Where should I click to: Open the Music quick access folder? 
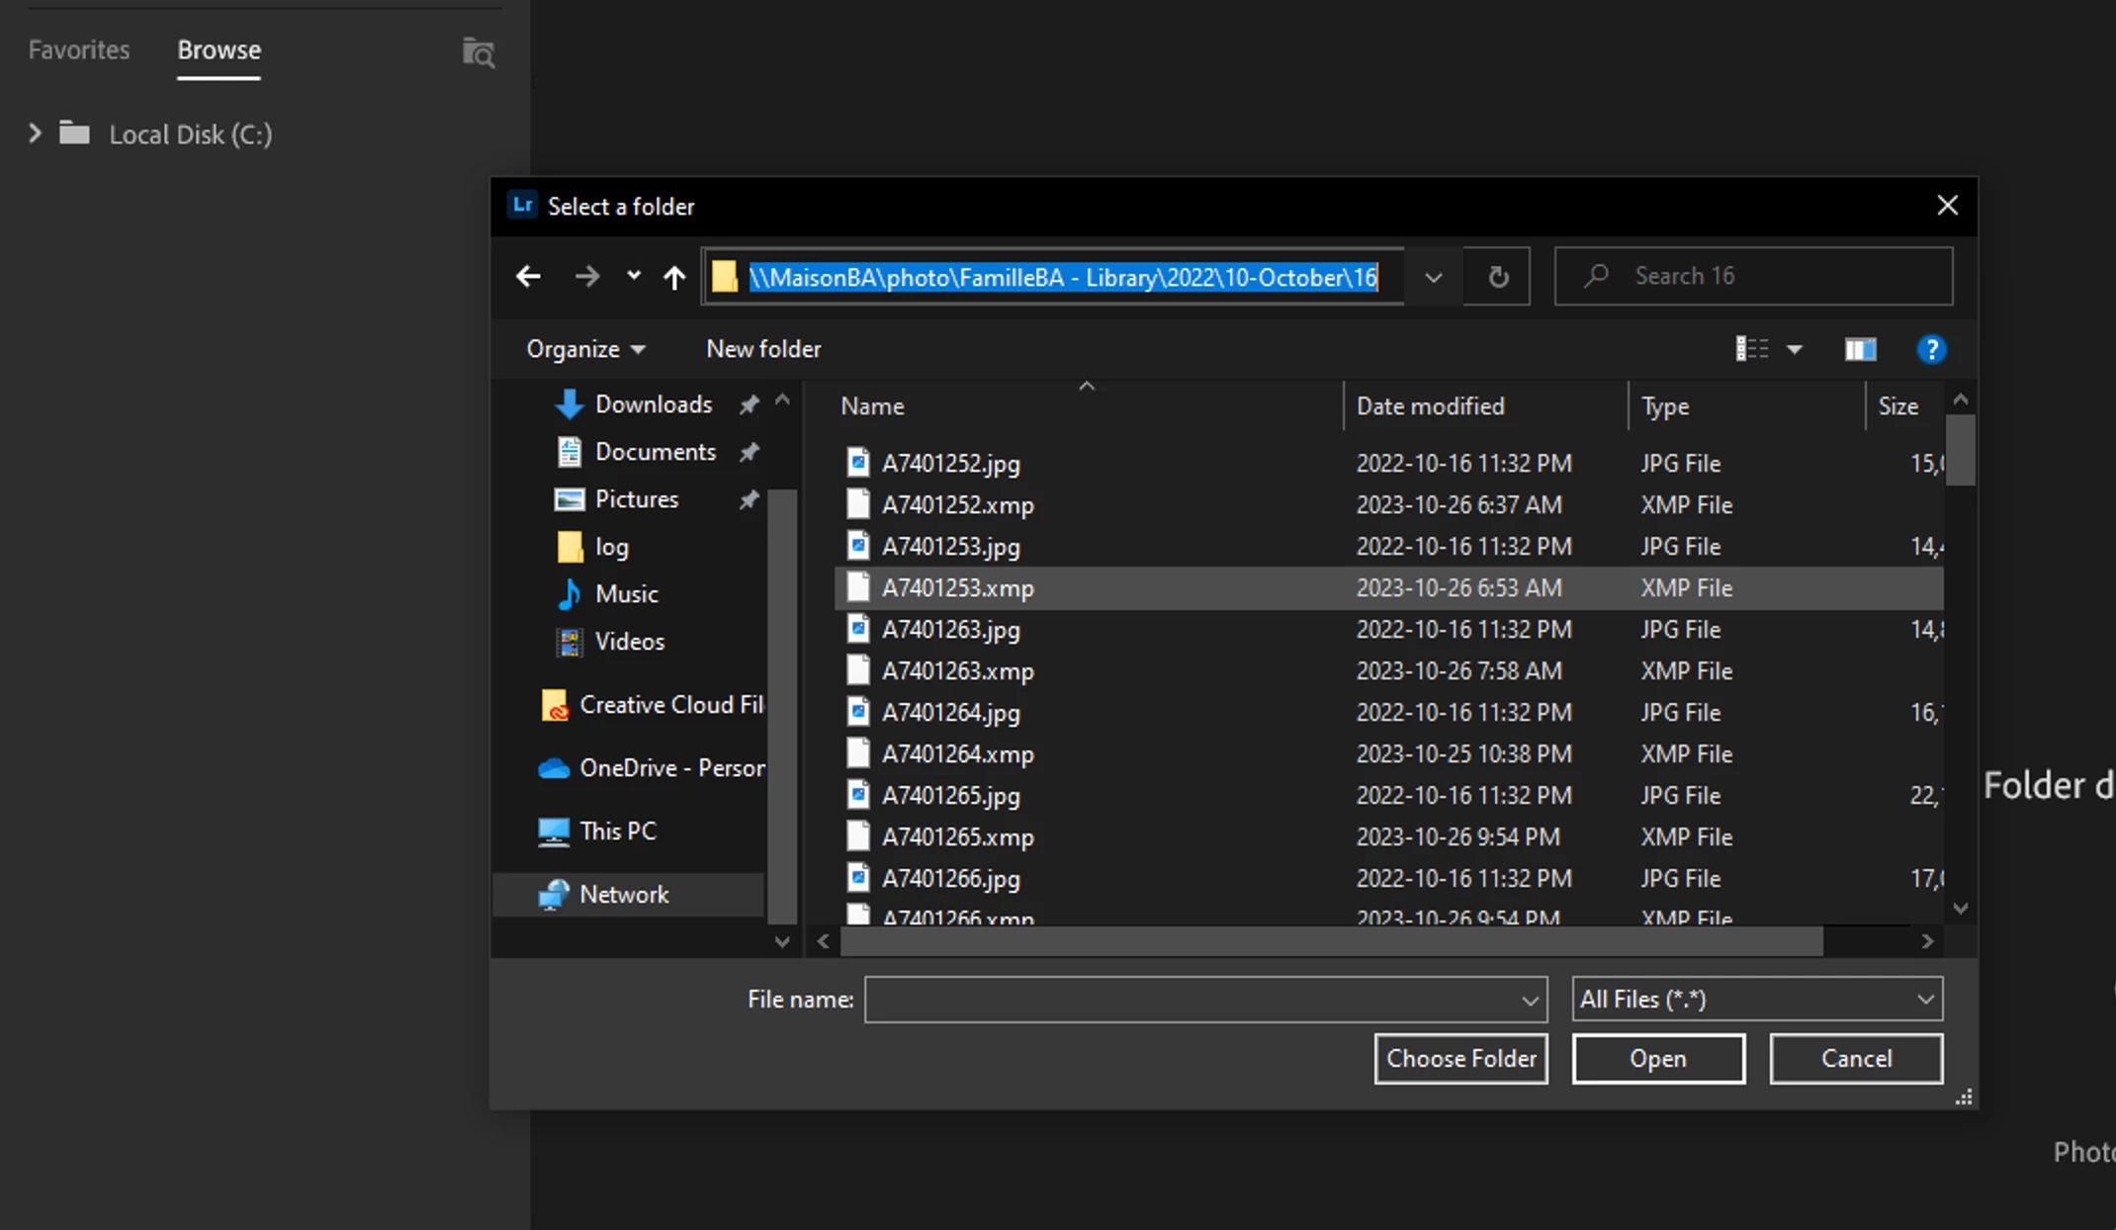point(626,594)
